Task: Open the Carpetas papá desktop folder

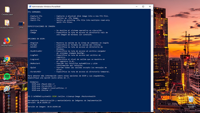Action: coord(7,10)
